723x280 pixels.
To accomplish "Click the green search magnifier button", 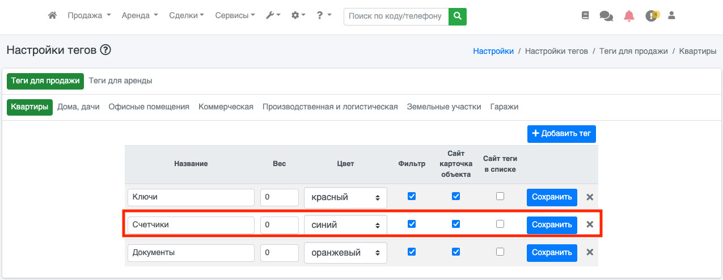I will tap(457, 16).
